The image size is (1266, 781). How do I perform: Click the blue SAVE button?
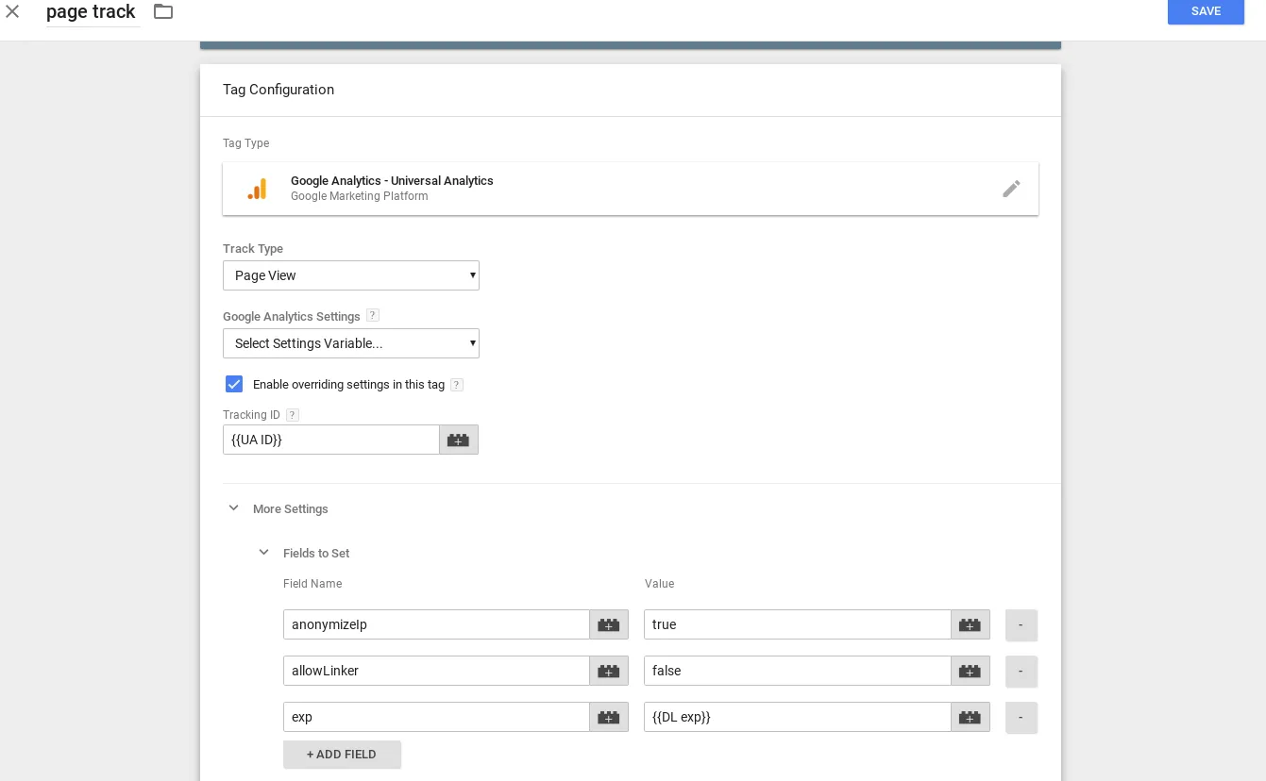[1206, 11]
